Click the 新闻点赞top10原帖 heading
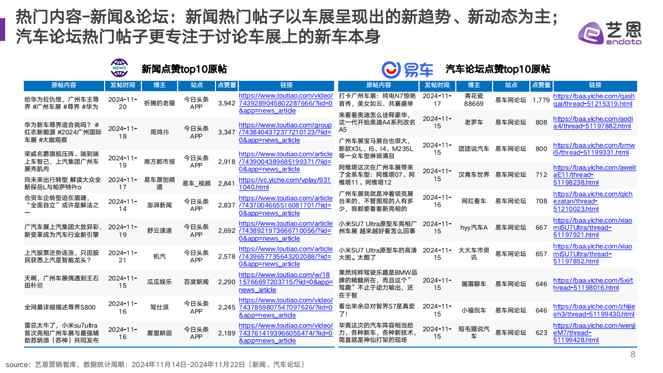The height and width of the screenshot is (373, 663). 184,69
